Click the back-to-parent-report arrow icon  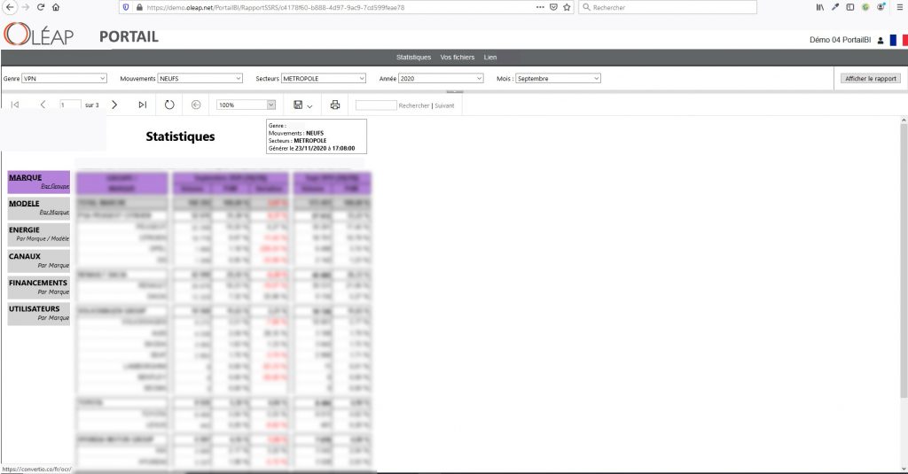pyautogui.click(x=196, y=105)
